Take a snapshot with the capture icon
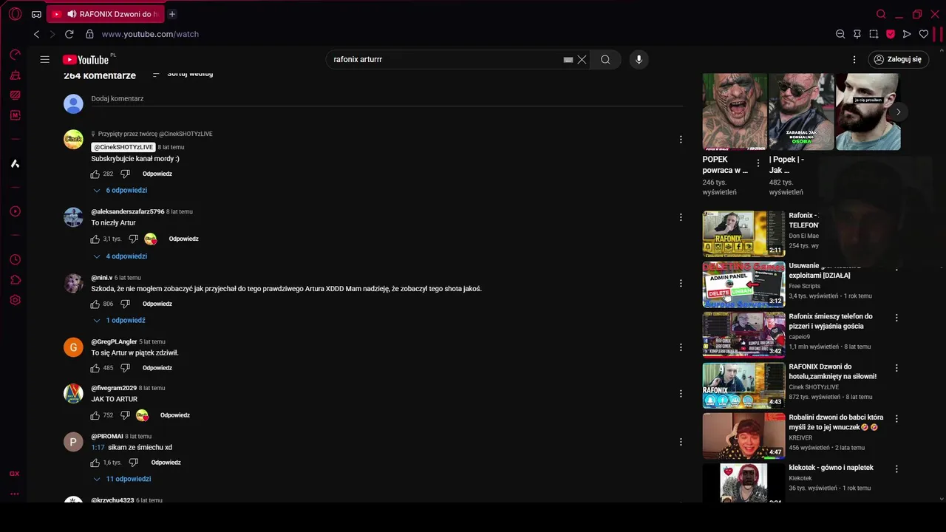 [x=874, y=34]
